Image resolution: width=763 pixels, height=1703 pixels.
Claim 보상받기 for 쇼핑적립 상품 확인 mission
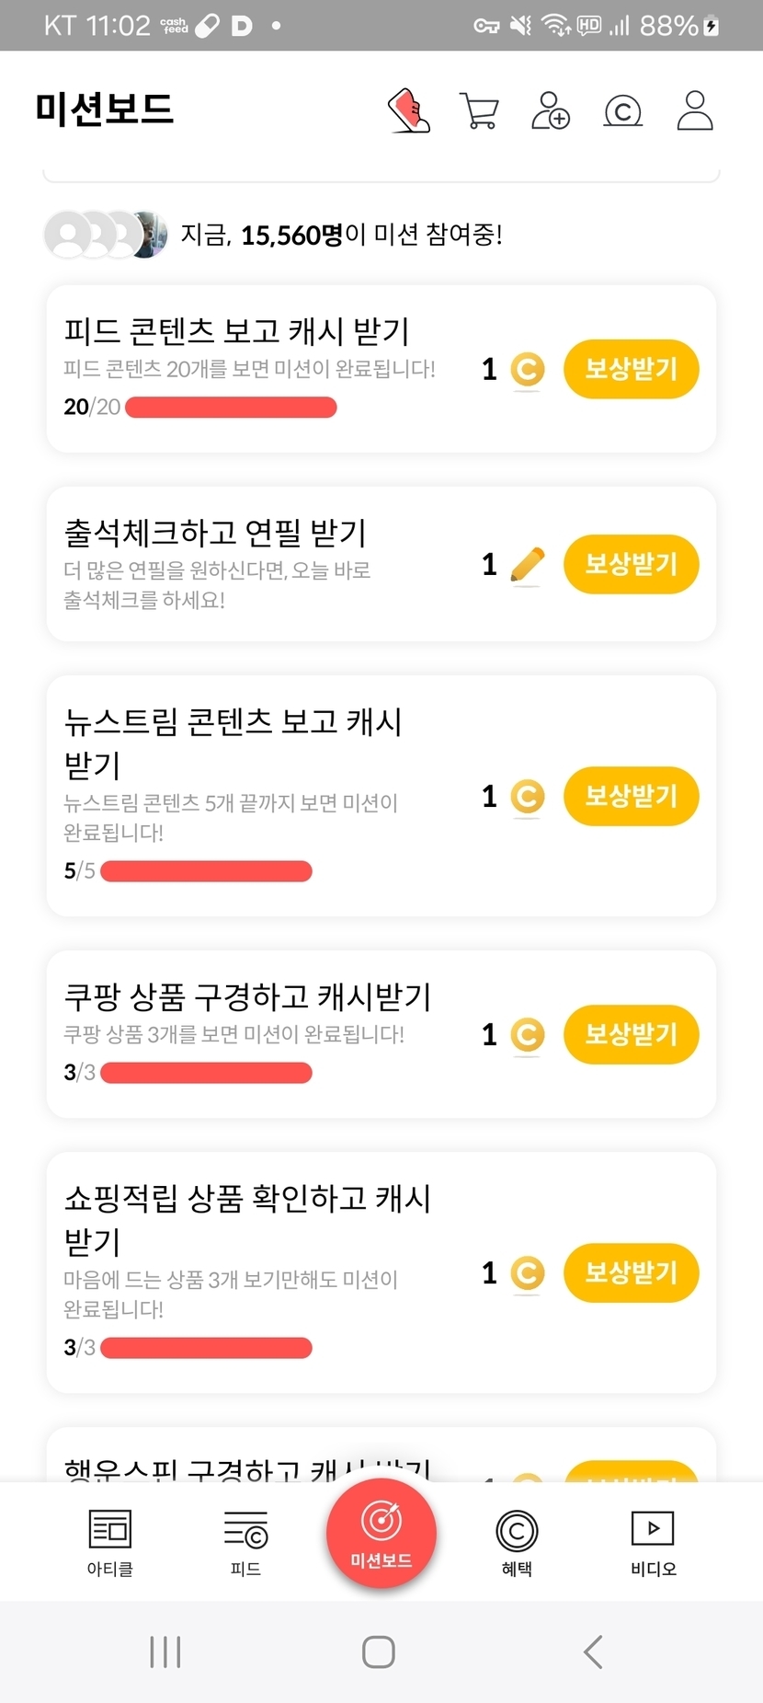coord(631,1273)
